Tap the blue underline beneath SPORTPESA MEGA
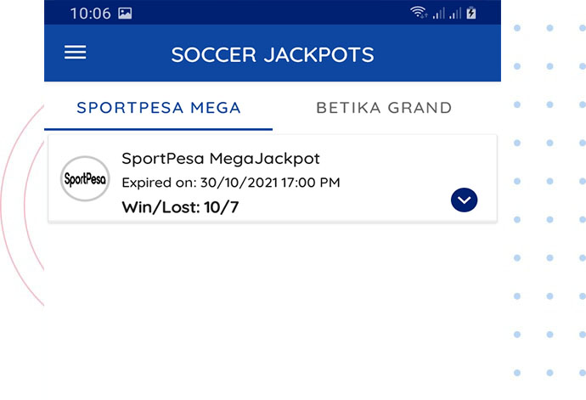586x400 pixels. tap(159, 129)
